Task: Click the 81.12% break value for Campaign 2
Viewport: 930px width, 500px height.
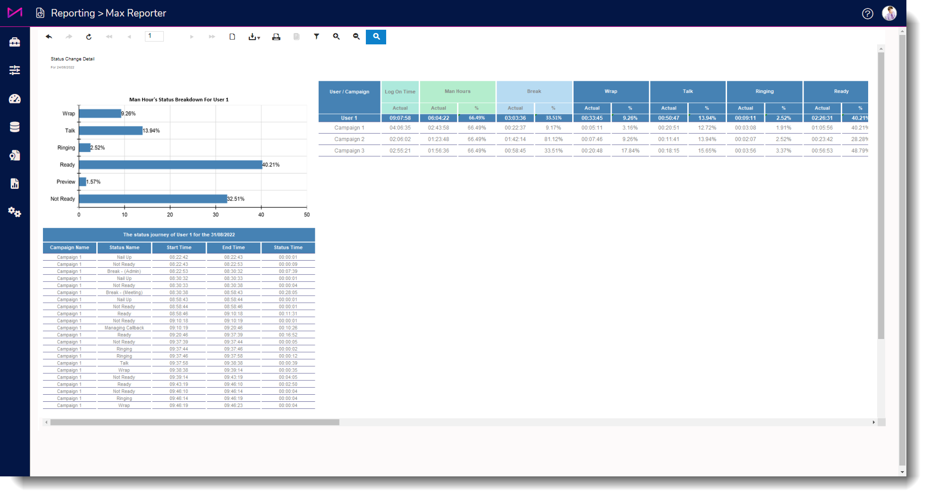Action: click(x=553, y=139)
